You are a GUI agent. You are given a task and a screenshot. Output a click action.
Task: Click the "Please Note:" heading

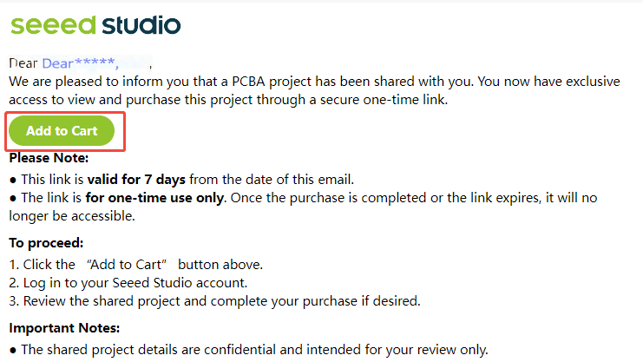(x=49, y=159)
